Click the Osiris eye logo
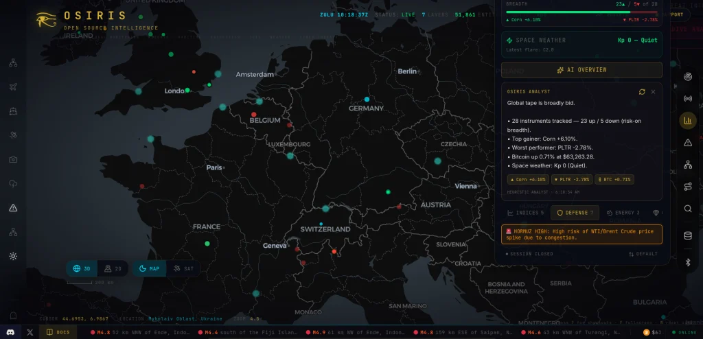This screenshot has height=339, width=703. 46,19
